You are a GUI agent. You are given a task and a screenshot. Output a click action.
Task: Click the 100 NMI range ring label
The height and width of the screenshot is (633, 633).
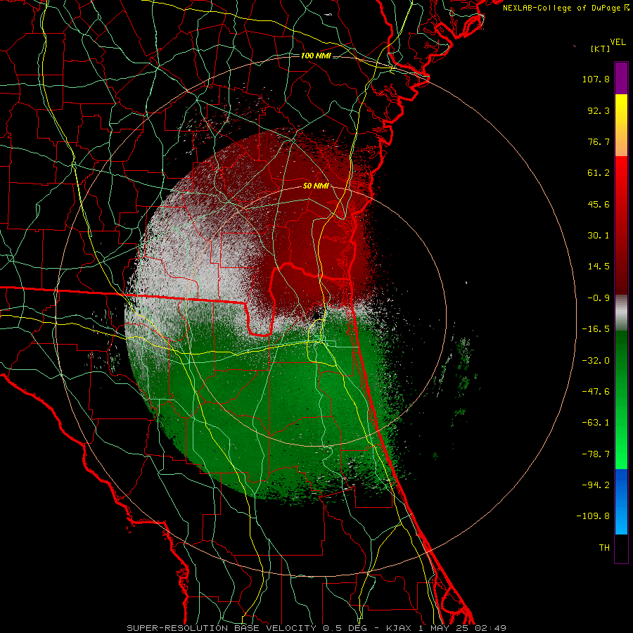click(x=316, y=56)
